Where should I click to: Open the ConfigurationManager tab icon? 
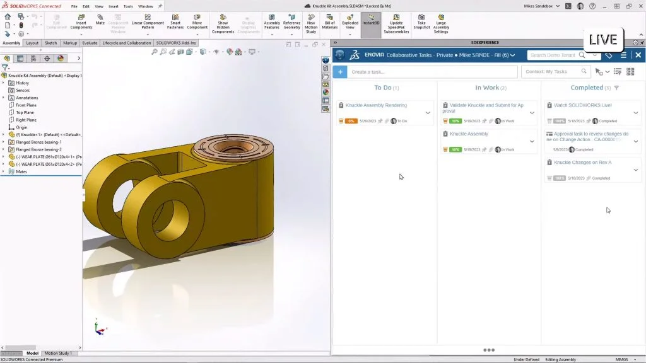[33, 58]
